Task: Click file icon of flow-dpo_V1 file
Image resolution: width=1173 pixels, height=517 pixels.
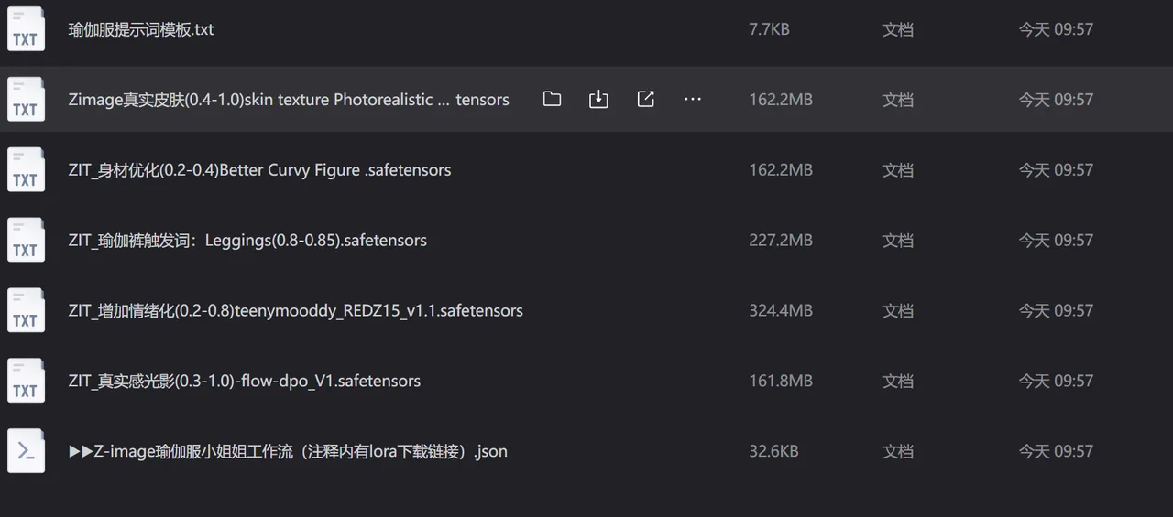Action: 26,381
